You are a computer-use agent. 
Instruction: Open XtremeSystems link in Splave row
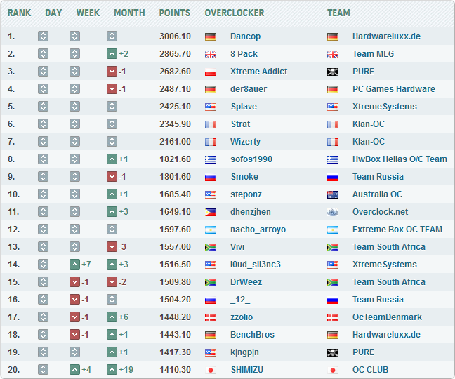[x=385, y=107]
